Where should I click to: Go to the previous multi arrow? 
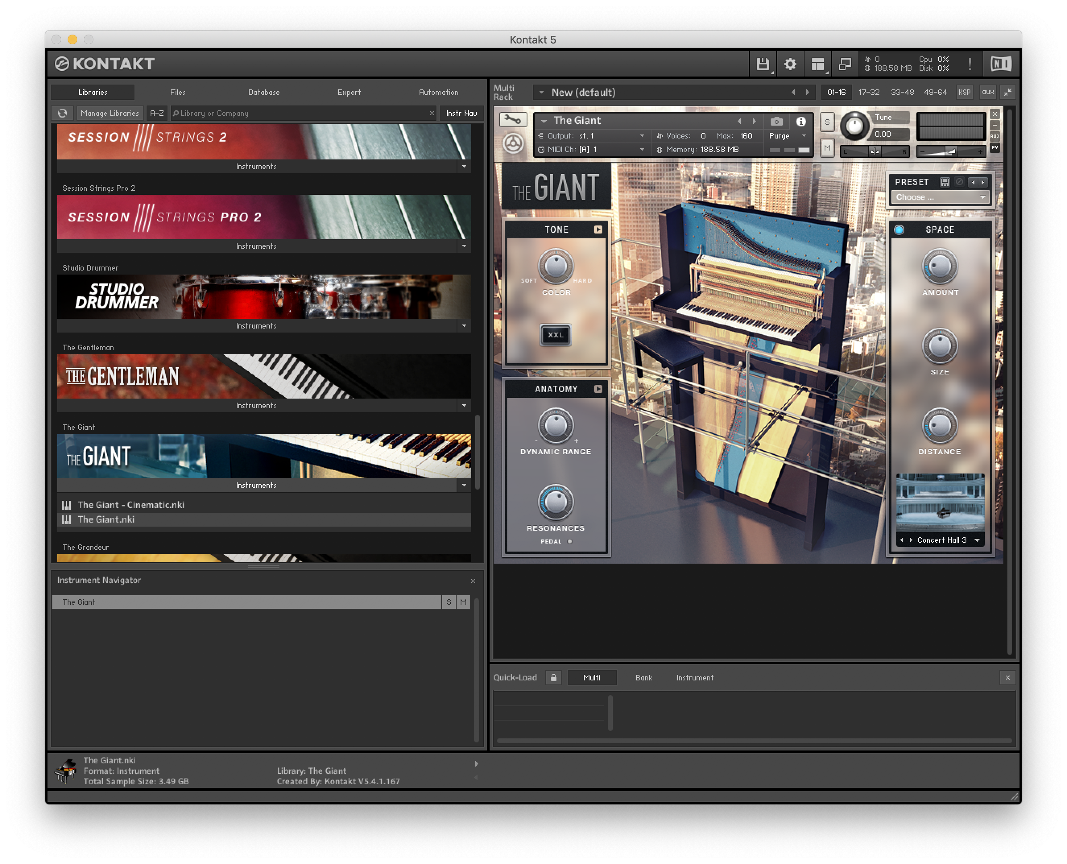(793, 92)
